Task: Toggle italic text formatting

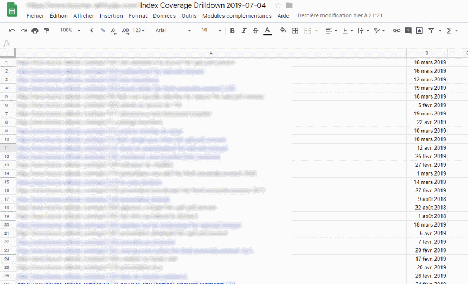Action: [x=244, y=31]
